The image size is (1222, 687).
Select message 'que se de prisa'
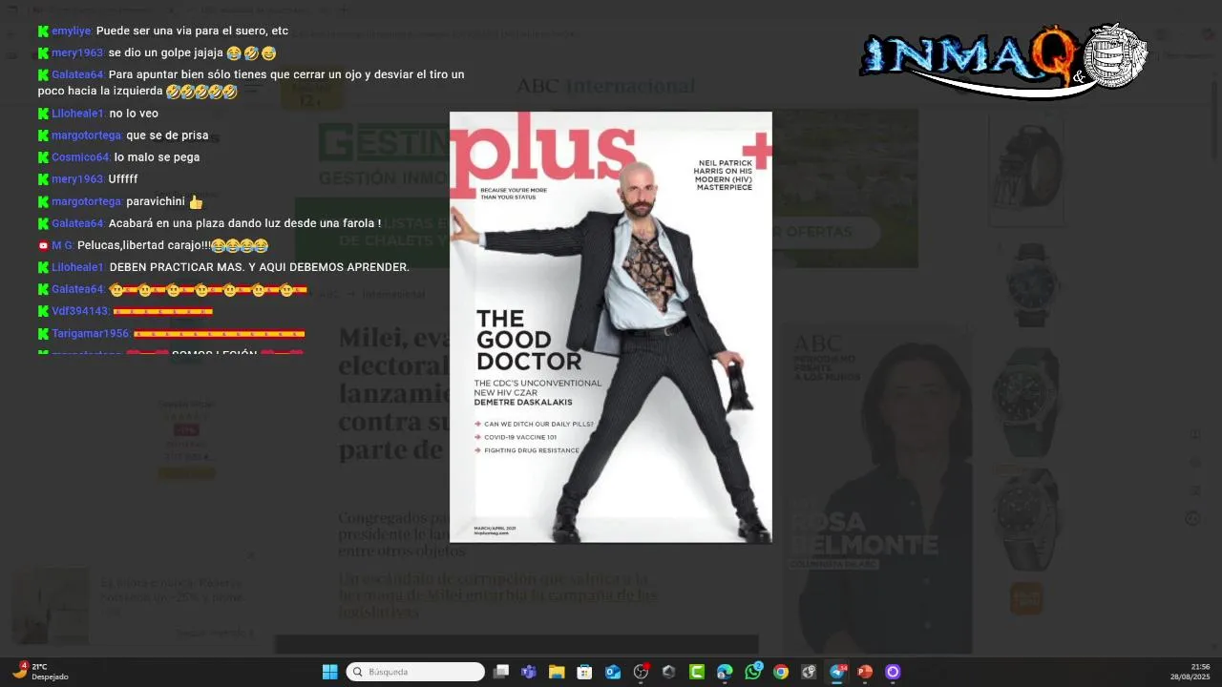click(167, 135)
